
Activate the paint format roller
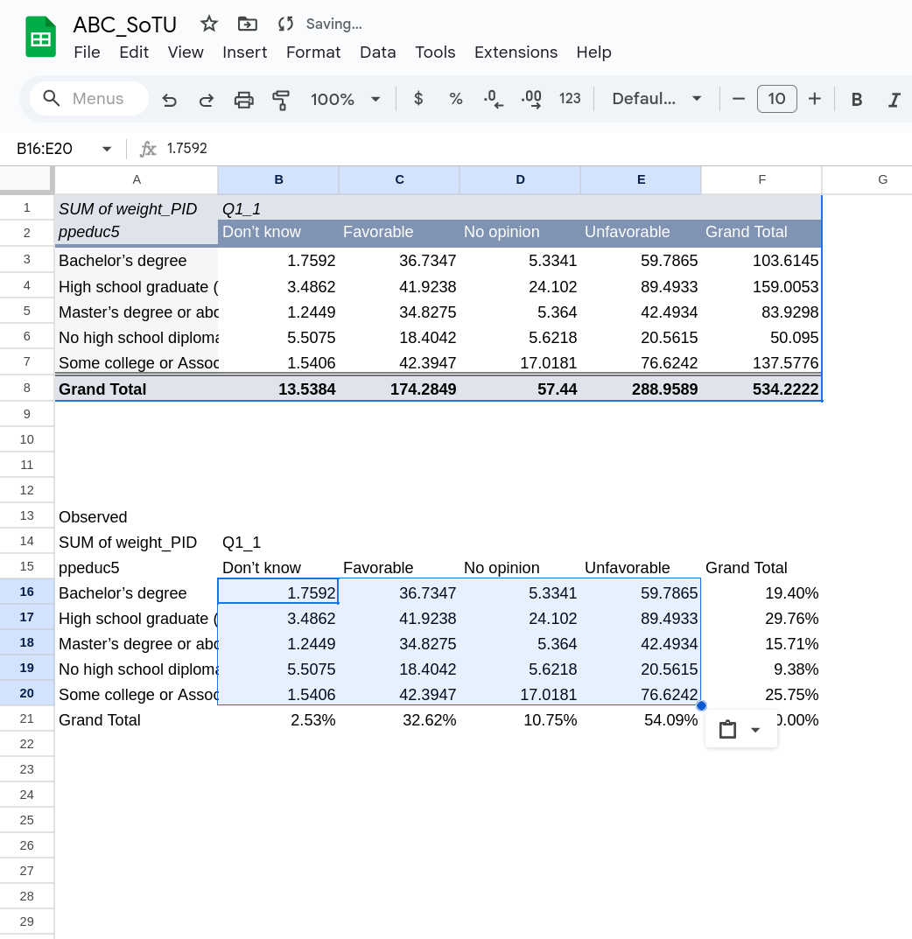point(281,100)
